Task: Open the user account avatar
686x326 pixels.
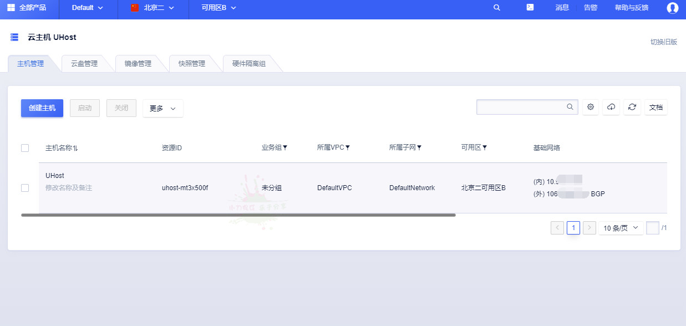Action: click(673, 8)
